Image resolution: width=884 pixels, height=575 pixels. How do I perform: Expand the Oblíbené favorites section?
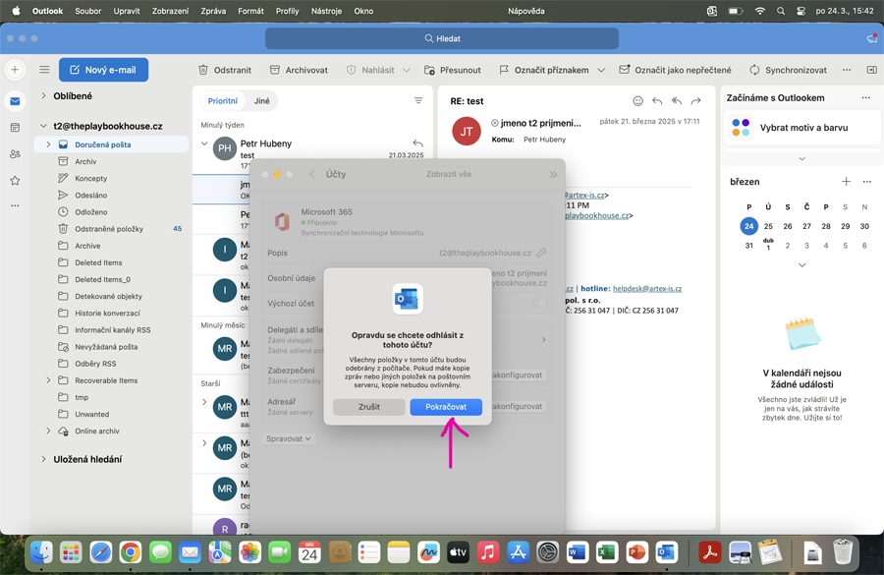pyautogui.click(x=43, y=96)
